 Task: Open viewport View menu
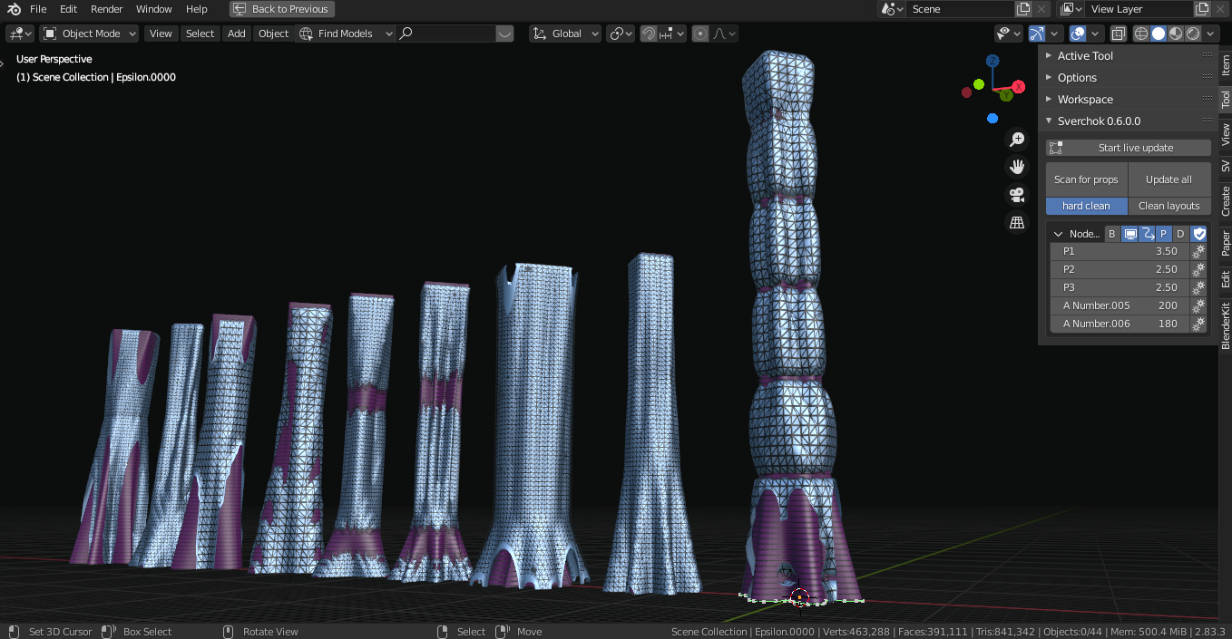pos(161,34)
